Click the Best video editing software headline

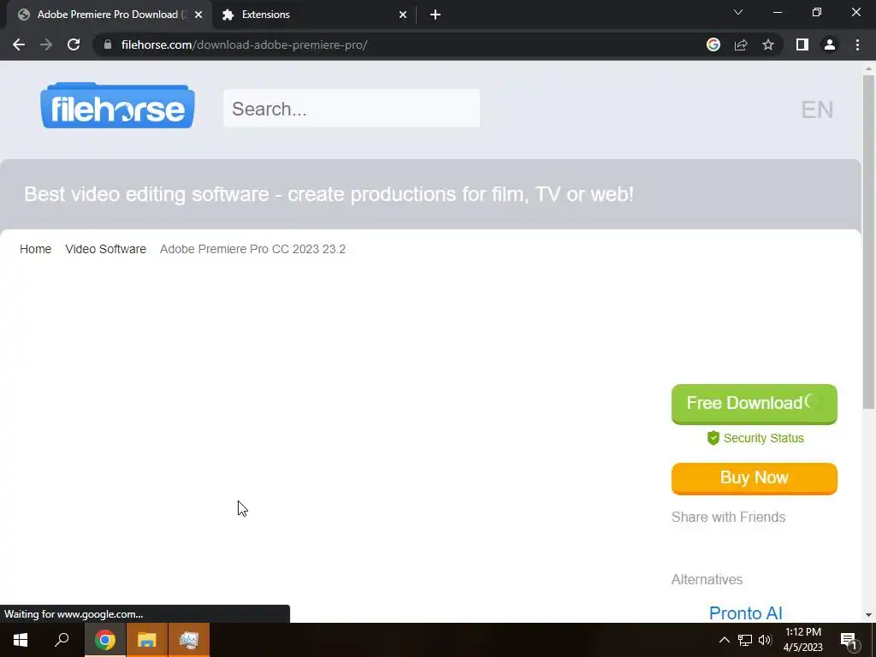(x=328, y=194)
